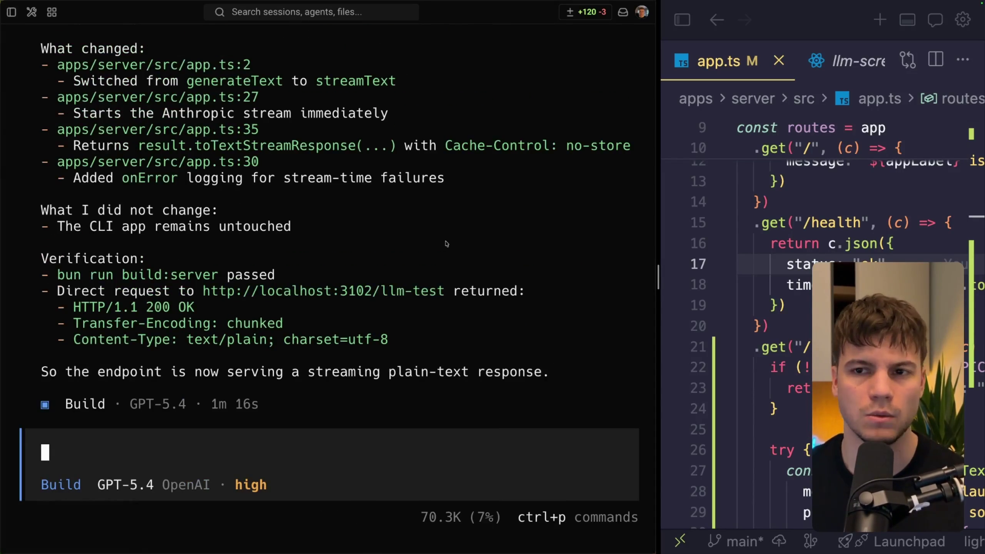Image resolution: width=985 pixels, height=554 pixels.
Task: Open file link apps/server/src/app.ts:35
Action: click(158, 129)
